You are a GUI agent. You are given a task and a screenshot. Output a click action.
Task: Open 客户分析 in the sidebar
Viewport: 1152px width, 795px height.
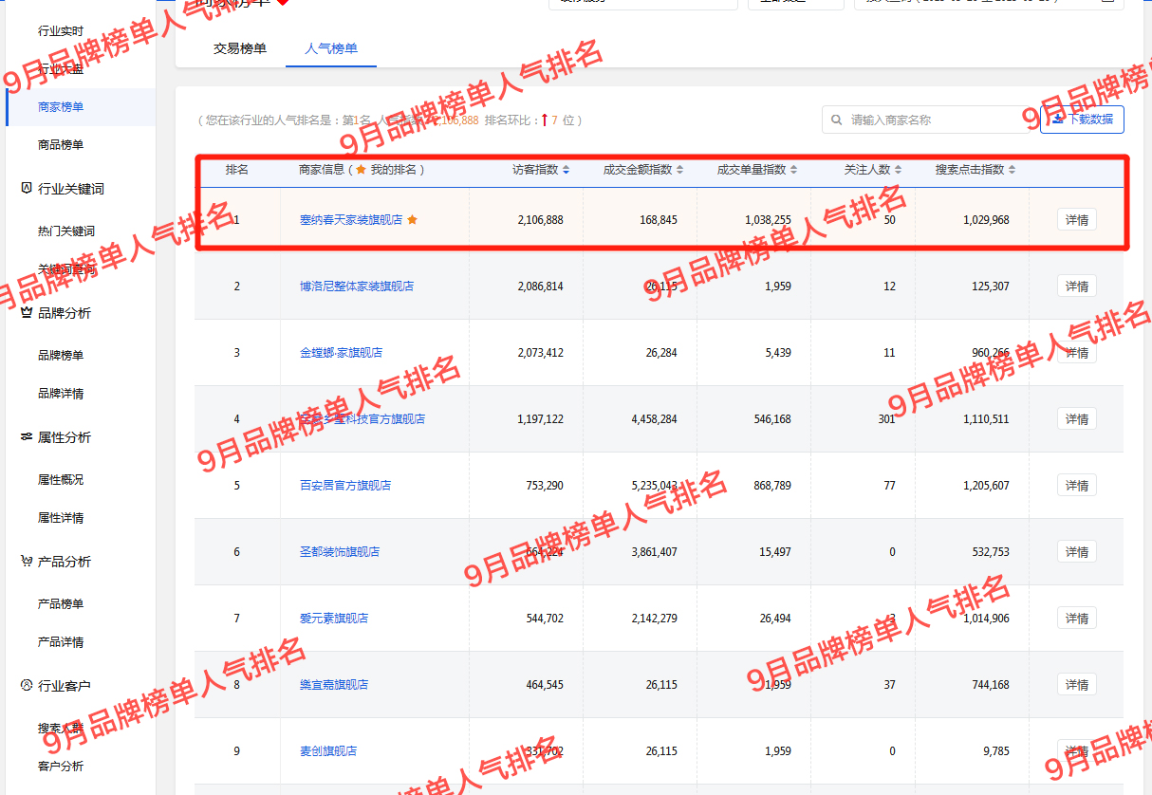coord(61,767)
